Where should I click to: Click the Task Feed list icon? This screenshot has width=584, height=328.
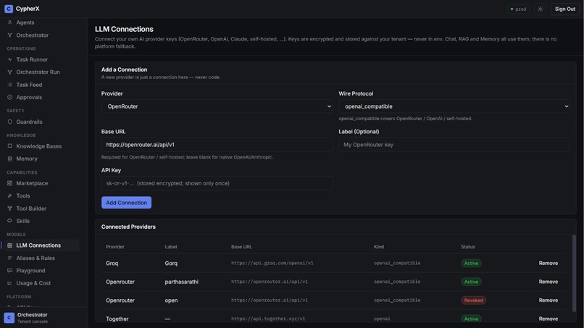pos(9,85)
